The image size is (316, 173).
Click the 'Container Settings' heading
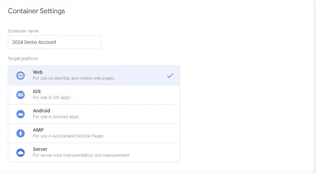tap(36, 11)
